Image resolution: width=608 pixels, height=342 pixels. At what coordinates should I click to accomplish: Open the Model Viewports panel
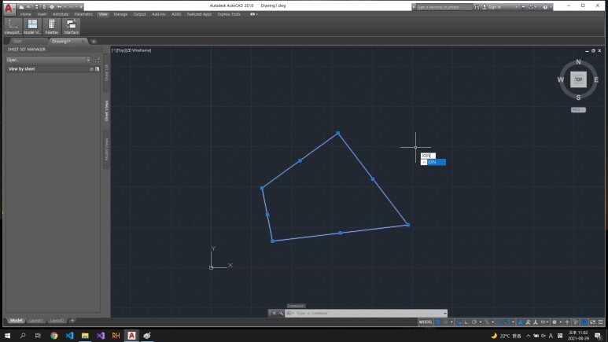(x=32, y=27)
